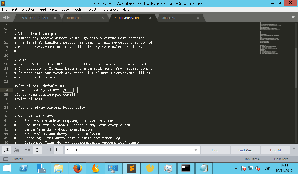Open a recent screenshot via left arrow navigation icon

click(4, 17)
